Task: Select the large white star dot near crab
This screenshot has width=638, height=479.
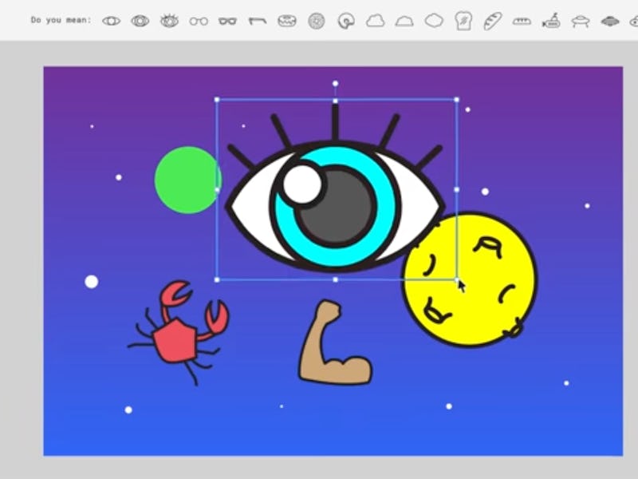Action: click(92, 281)
